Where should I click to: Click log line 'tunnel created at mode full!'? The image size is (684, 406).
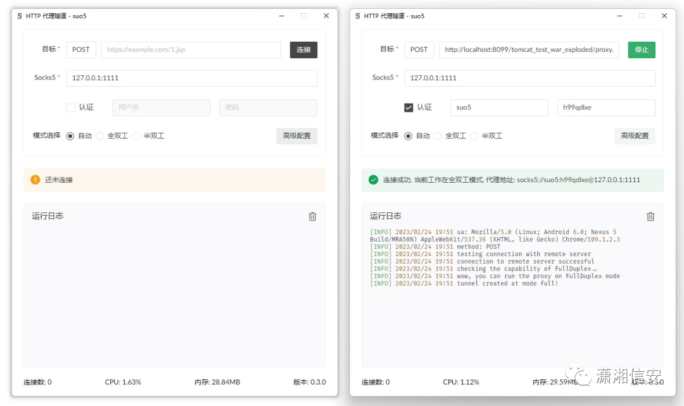tap(464, 283)
